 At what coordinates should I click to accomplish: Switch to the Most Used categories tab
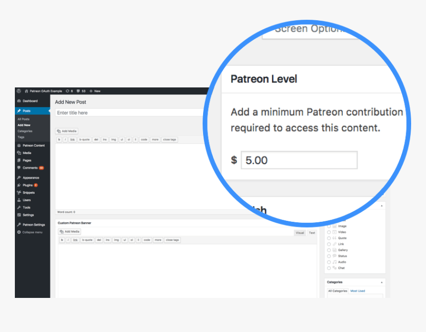[357, 291]
